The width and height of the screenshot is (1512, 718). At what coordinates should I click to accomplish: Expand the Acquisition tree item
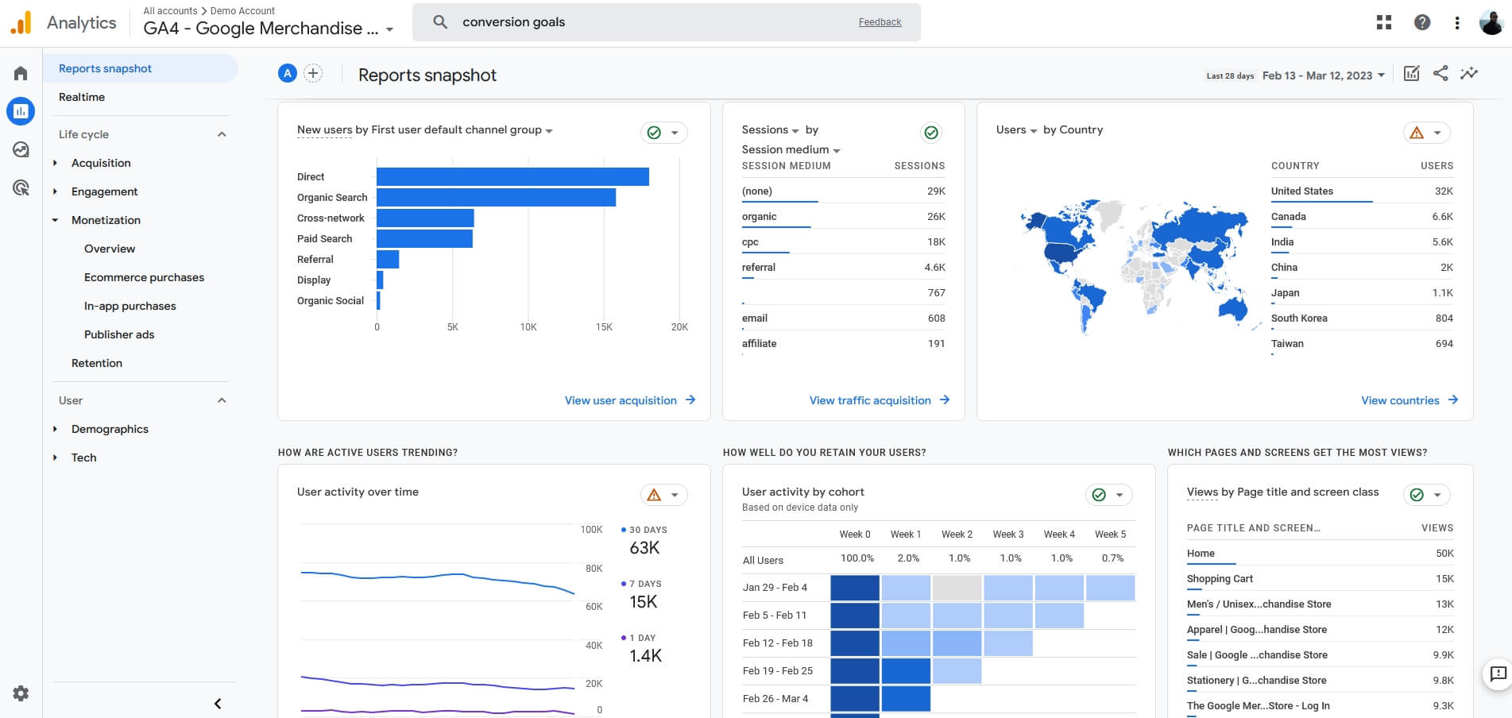click(x=55, y=163)
